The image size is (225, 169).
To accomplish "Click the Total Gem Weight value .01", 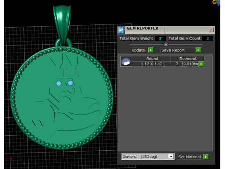I will click(x=160, y=38).
